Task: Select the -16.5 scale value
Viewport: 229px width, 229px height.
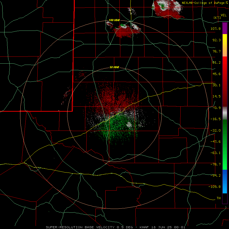Action: point(216,119)
